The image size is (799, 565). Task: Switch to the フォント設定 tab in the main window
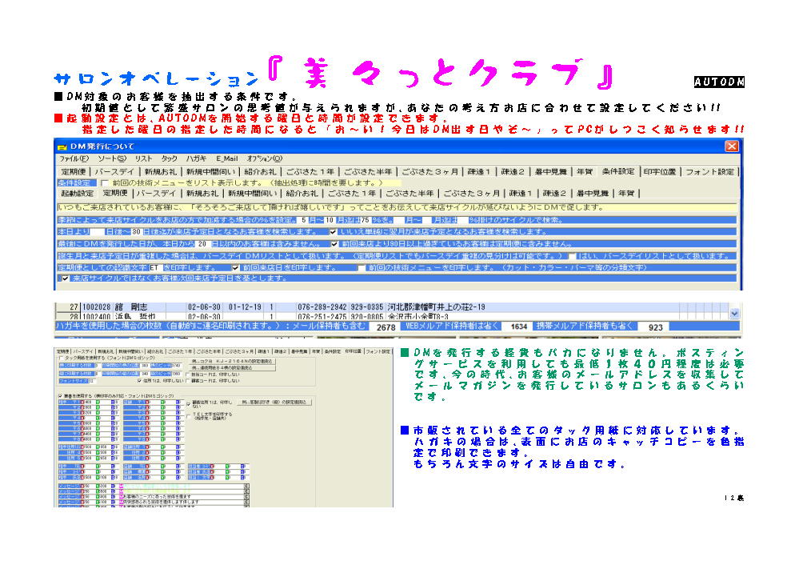point(709,171)
